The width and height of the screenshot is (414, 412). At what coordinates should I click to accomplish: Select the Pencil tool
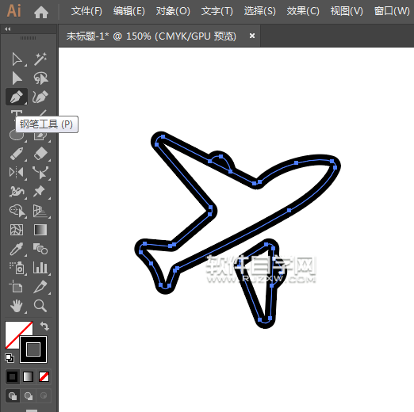17,154
